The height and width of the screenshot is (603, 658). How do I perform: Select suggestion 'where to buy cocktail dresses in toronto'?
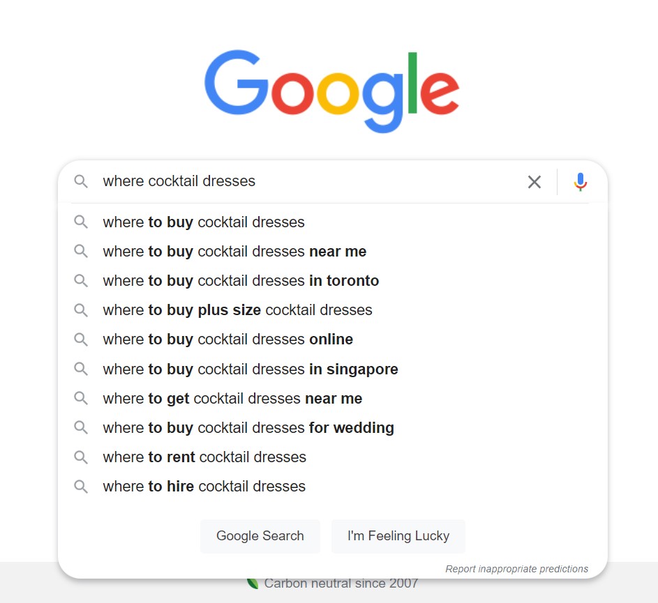(x=240, y=280)
